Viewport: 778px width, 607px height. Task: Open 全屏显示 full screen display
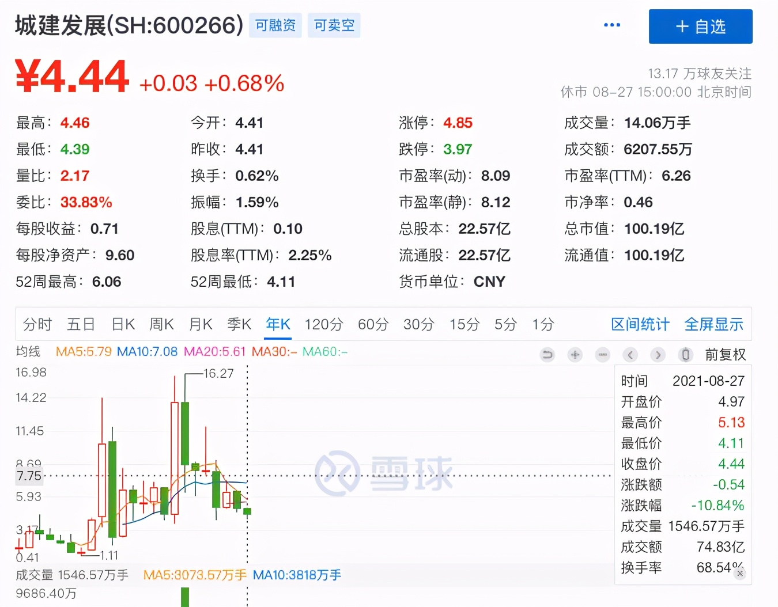tap(713, 324)
